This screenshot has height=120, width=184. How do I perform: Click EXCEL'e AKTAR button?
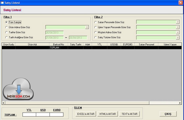pyautogui.click(x=86, y=114)
